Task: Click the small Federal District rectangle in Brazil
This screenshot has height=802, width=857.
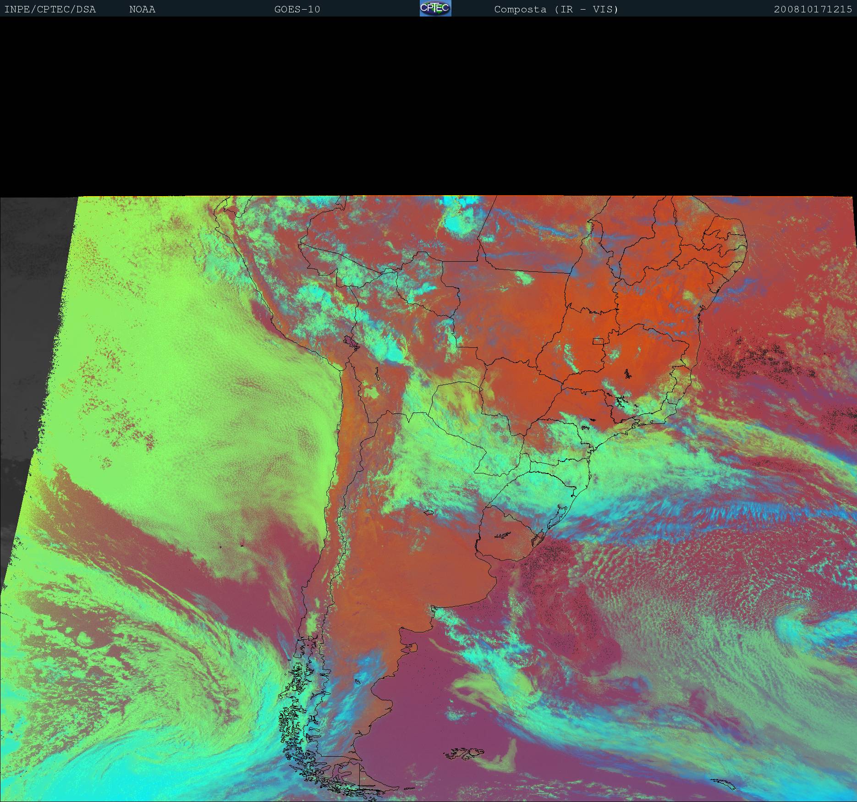Action: point(598,341)
